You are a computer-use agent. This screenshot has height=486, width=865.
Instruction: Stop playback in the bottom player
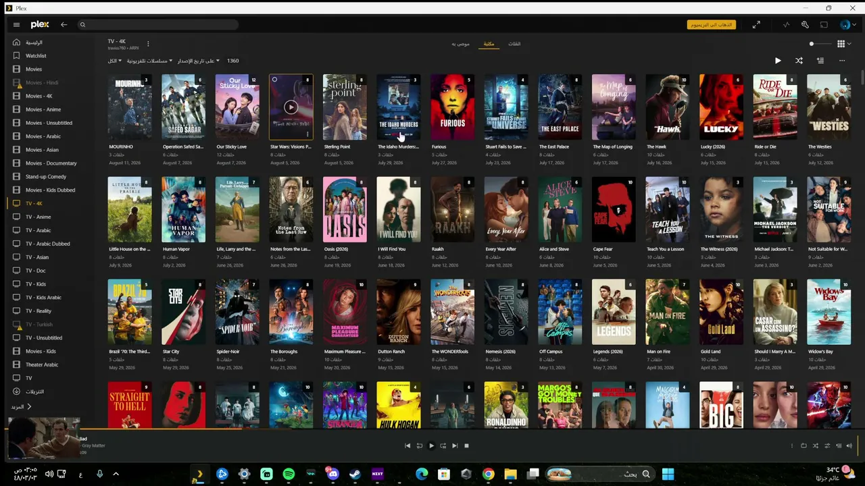click(x=466, y=446)
